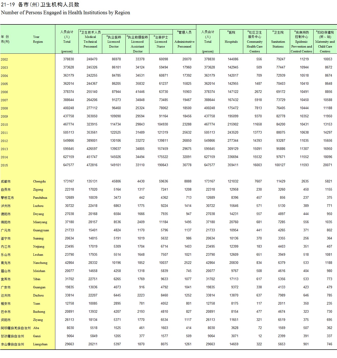This screenshot has height=358, width=337.
Task: Click the Suining region label
Action: (x=38, y=238)
